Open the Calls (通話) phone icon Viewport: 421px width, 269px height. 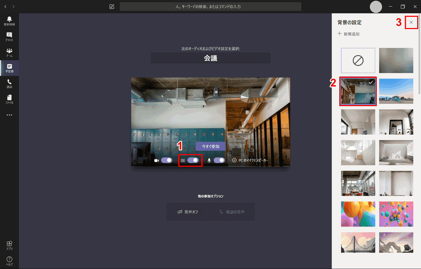point(9,84)
